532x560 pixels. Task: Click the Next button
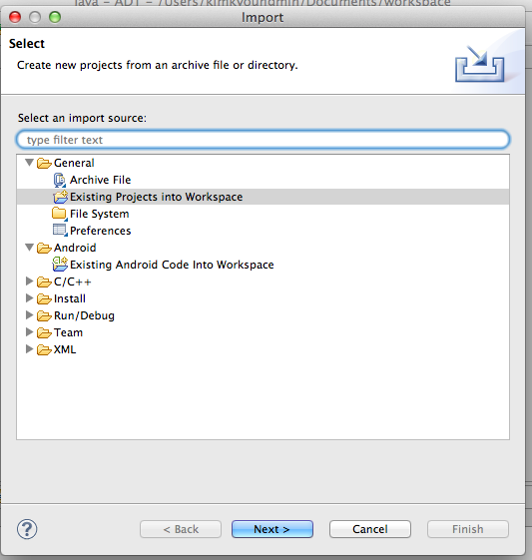coord(272,529)
